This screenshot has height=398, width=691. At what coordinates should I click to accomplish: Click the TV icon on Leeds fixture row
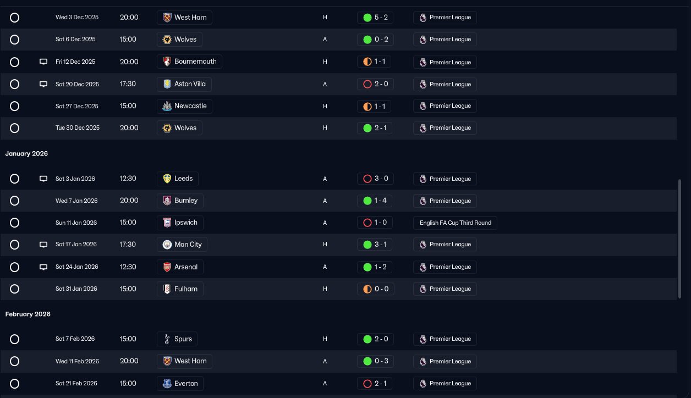(43, 179)
